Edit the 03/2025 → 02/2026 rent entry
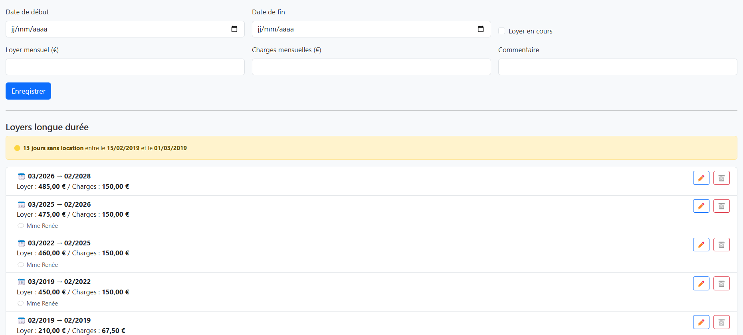The image size is (743, 335). [701, 206]
